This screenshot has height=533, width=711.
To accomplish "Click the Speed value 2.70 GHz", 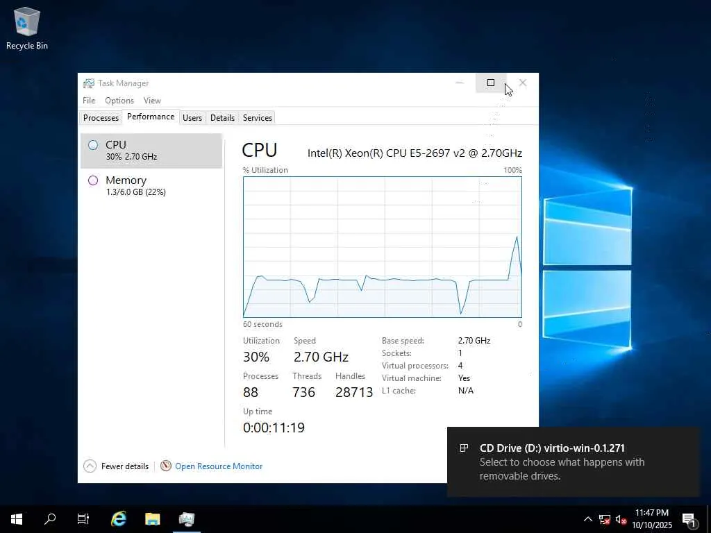I will click(321, 357).
